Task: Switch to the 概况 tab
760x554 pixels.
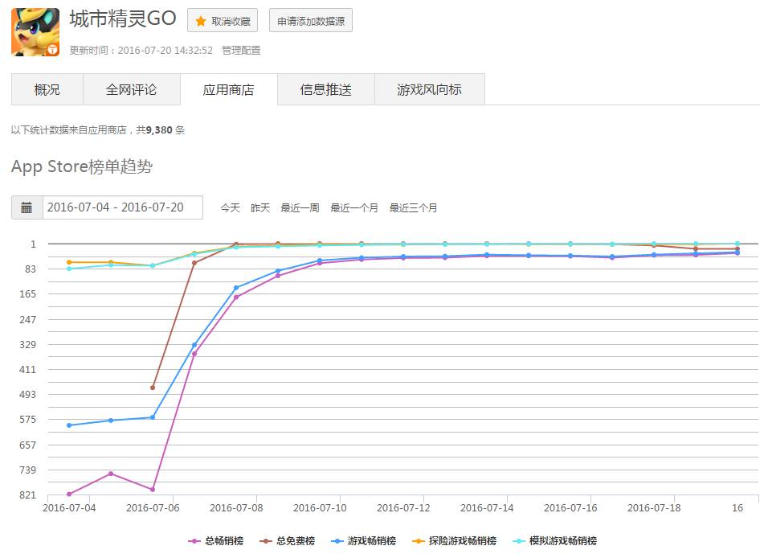Action: click(x=47, y=89)
